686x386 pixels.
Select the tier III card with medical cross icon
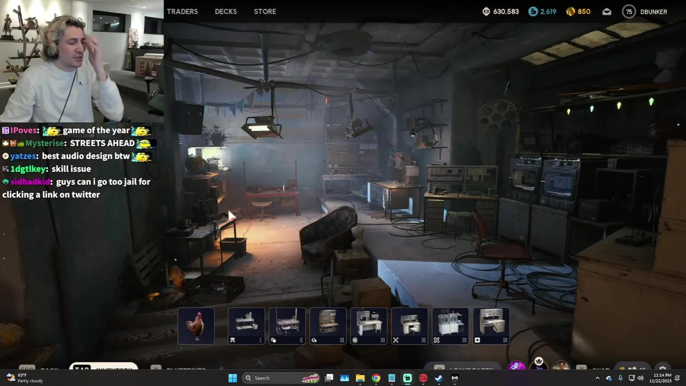click(x=491, y=325)
